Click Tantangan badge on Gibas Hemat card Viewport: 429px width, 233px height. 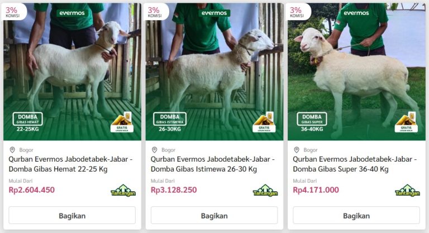click(123, 191)
